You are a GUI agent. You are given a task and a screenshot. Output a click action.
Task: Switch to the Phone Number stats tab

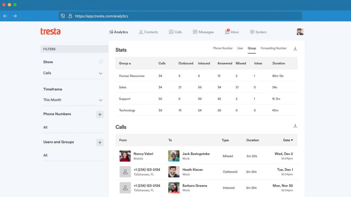click(x=222, y=48)
